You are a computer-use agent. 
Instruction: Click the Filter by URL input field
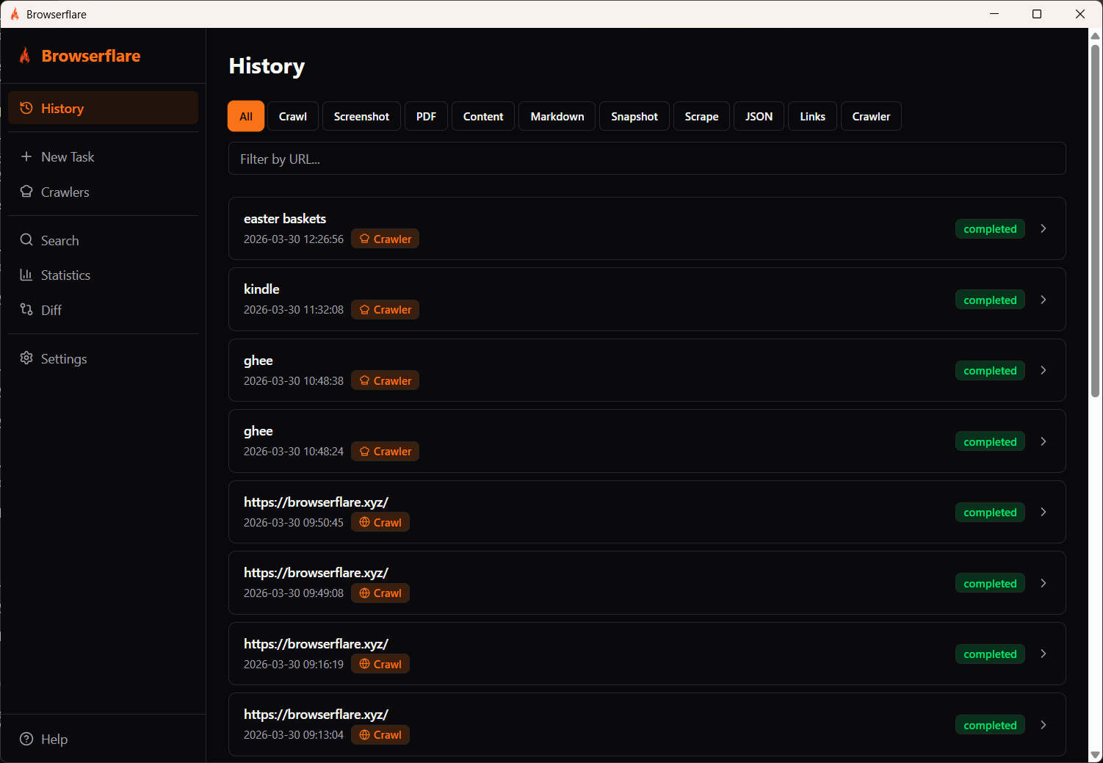647,159
